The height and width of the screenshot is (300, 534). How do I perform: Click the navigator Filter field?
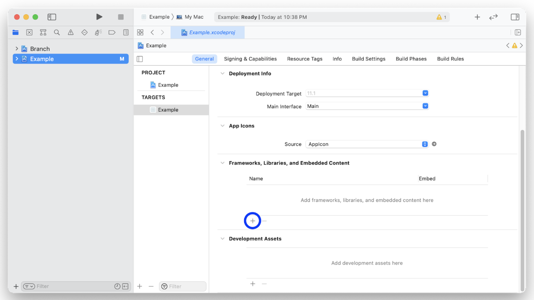pos(76,286)
